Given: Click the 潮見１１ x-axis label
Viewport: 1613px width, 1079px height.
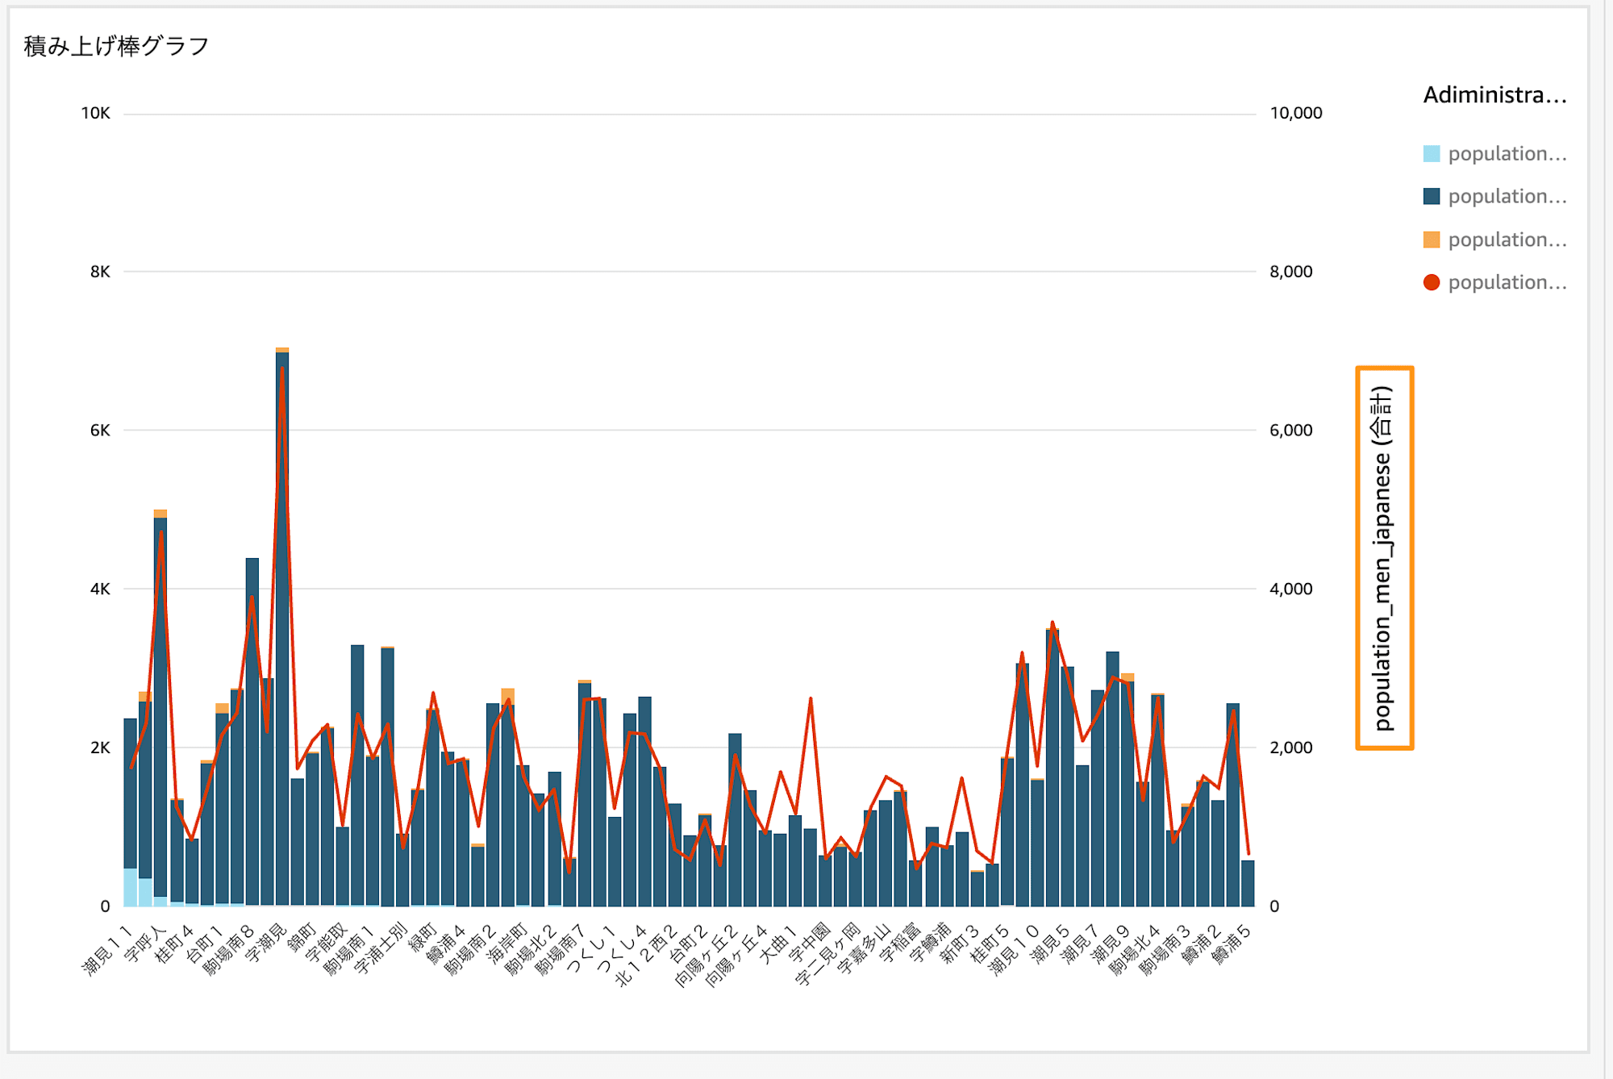Looking at the screenshot, I should pos(107,951).
